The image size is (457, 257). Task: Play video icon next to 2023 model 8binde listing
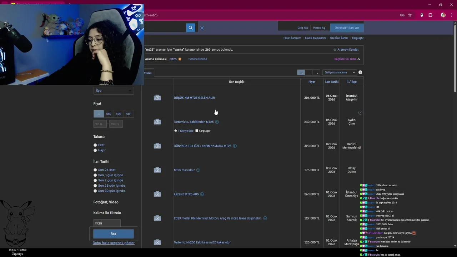[x=265, y=218]
